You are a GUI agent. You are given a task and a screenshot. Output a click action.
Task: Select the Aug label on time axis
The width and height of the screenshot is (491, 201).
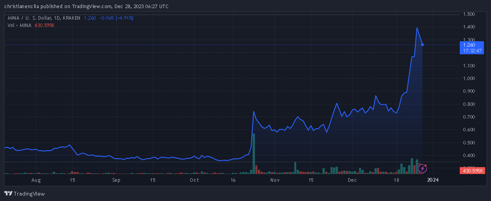pos(35,180)
